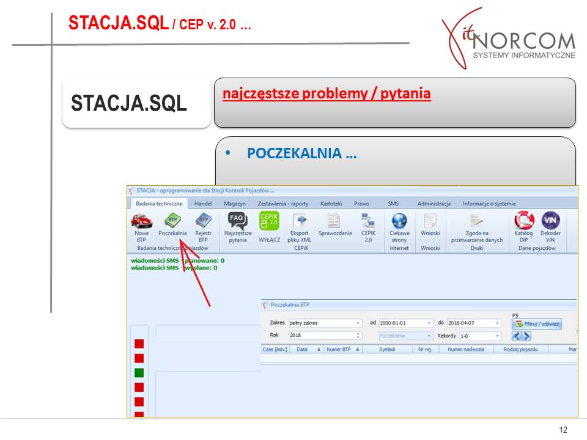Viewport: 587px width, 440px height.
Task: Open the SMS ribbon tab
Action: point(393,204)
